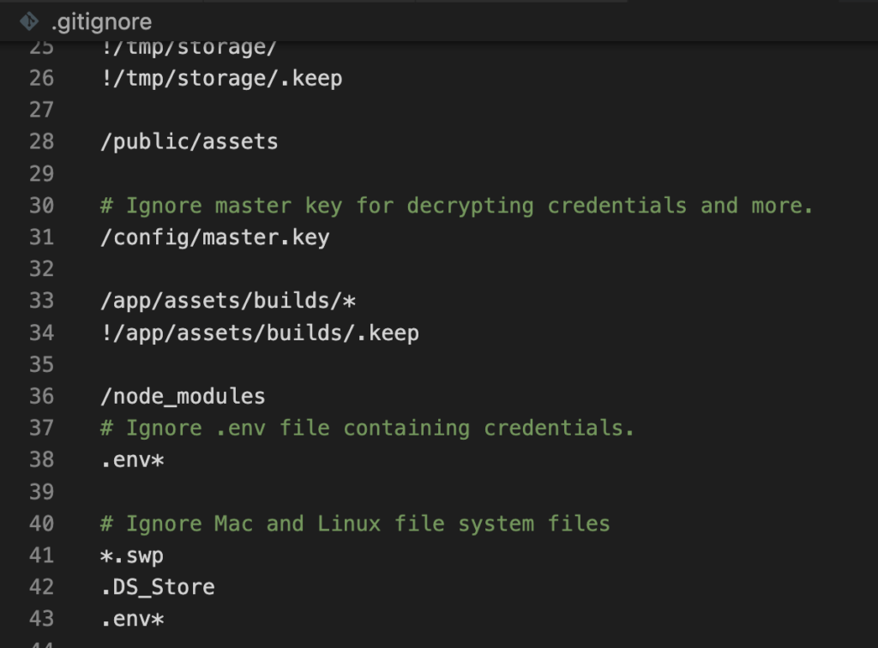
Task: Click line number 29 in gutter
Action: coord(41,174)
